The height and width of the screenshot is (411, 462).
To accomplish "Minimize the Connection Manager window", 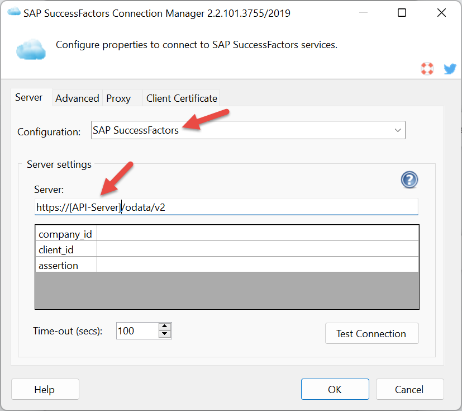I will [363, 13].
